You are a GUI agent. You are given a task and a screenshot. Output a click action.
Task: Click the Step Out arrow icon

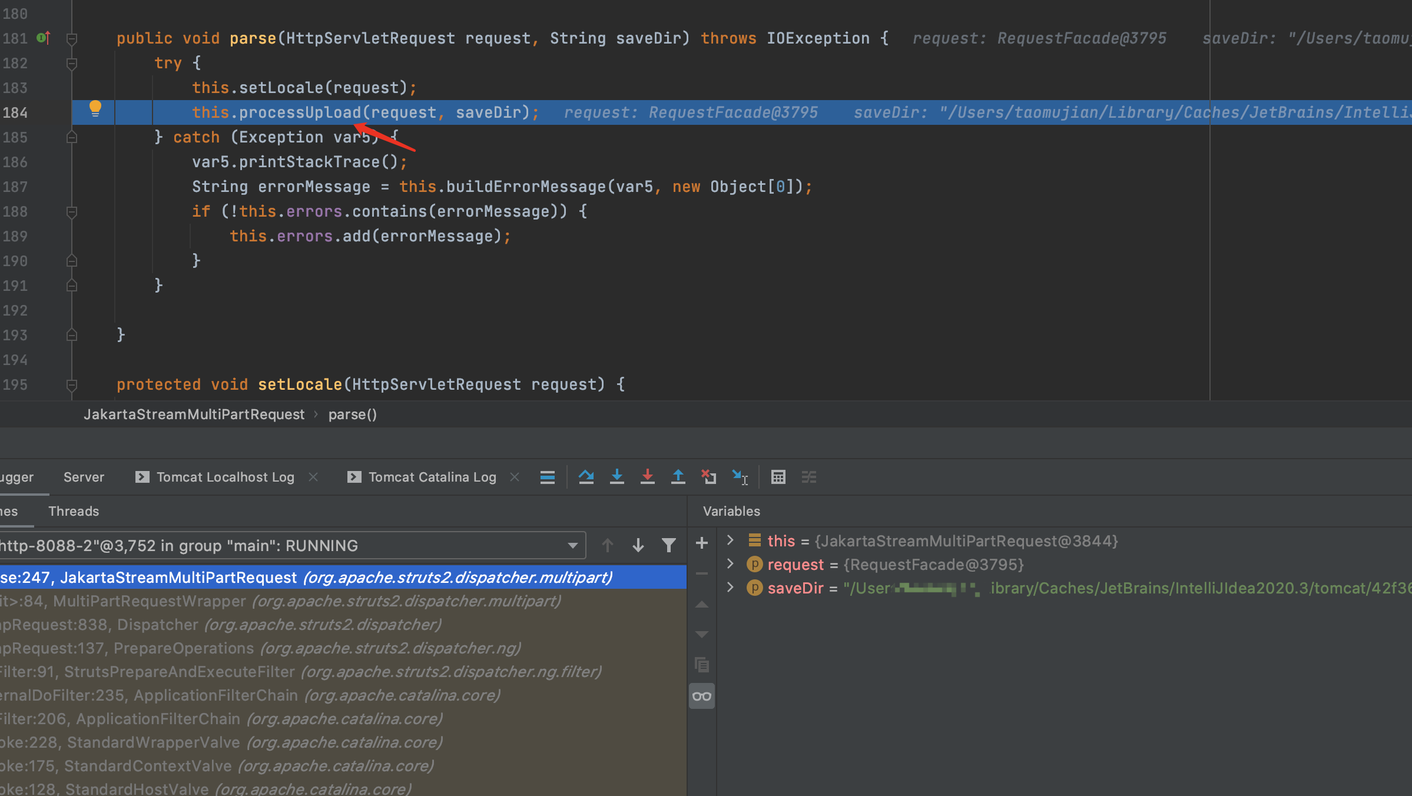(x=678, y=477)
